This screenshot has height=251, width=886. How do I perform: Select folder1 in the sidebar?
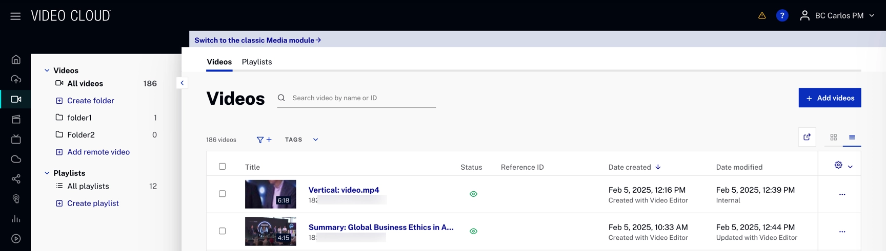(x=79, y=118)
